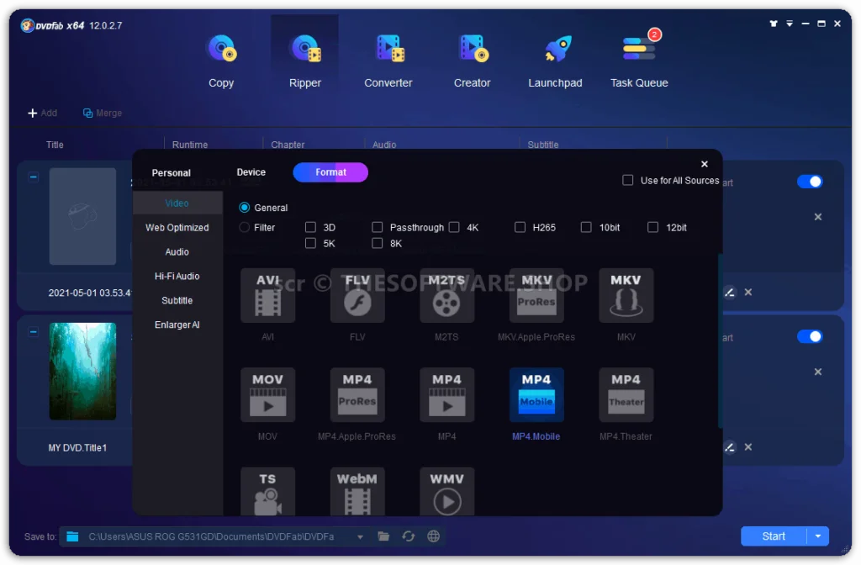This screenshot has height=565, width=861.
Task: Click the Start button
Action: coord(774,536)
